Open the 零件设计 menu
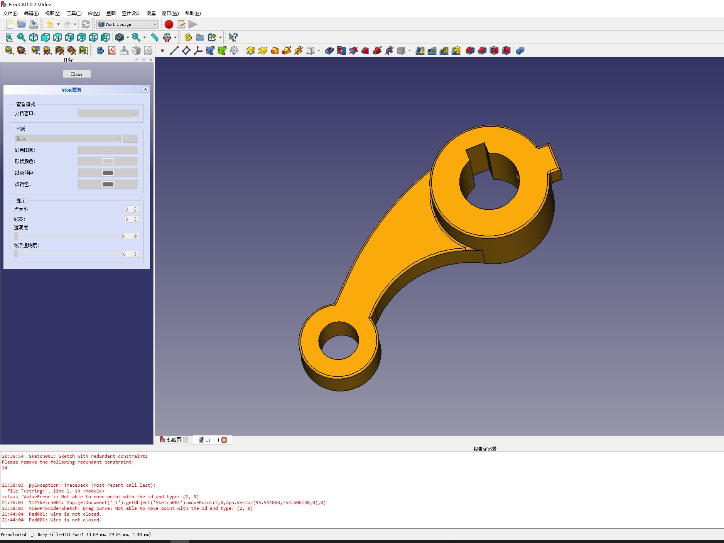Image resolution: width=724 pixels, height=543 pixels. (x=132, y=13)
